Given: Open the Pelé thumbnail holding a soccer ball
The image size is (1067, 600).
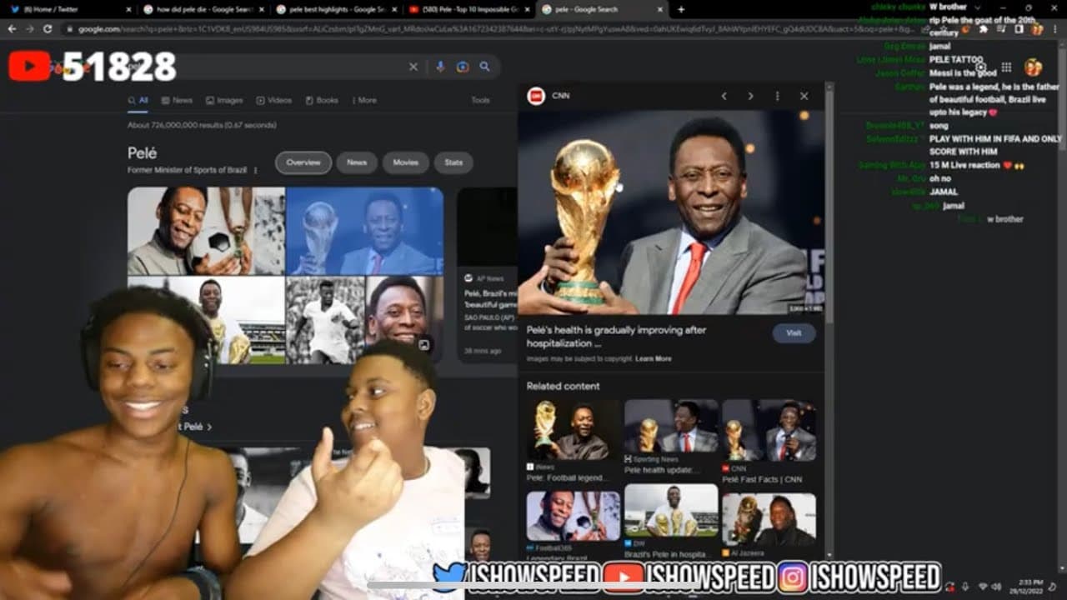Looking at the screenshot, I should tap(206, 231).
